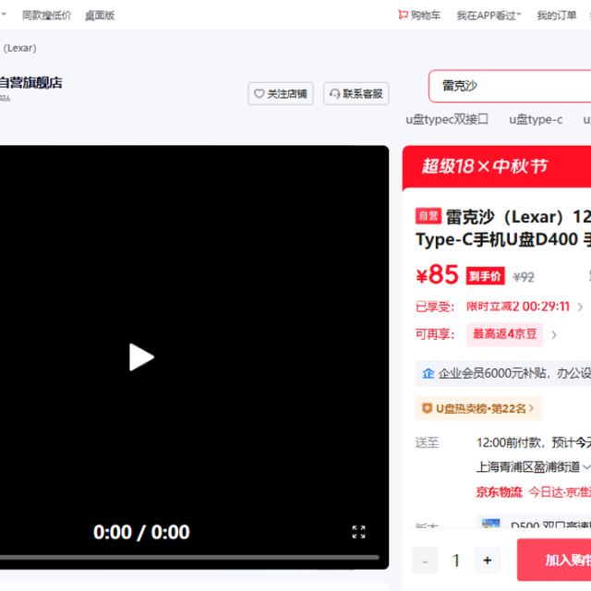Viewport: 591px width, 591px height.
Task: Play the product video
Action: pos(141,357)
